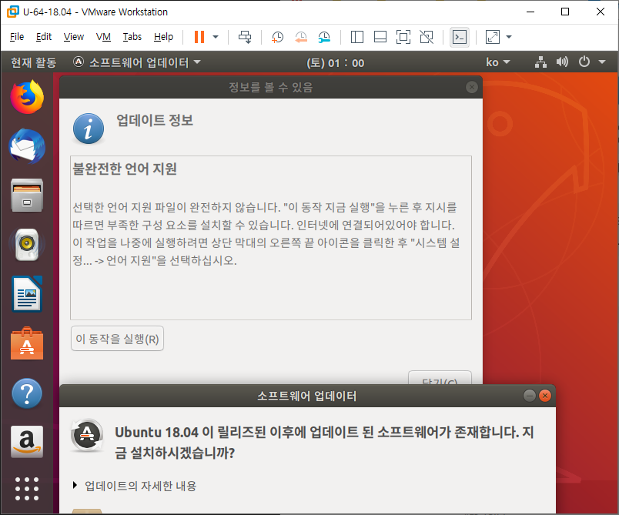The width and height of the screenshot is (619, 515).
Task: Launch Firefox from the dock
Action: 27,97
